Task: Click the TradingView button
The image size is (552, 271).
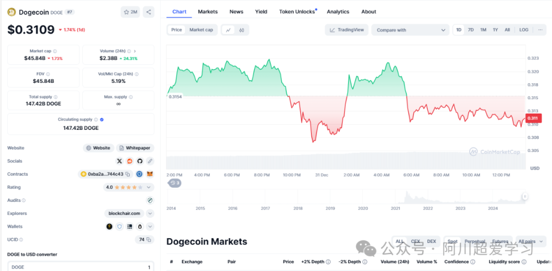Action: (x=347, y=30)
